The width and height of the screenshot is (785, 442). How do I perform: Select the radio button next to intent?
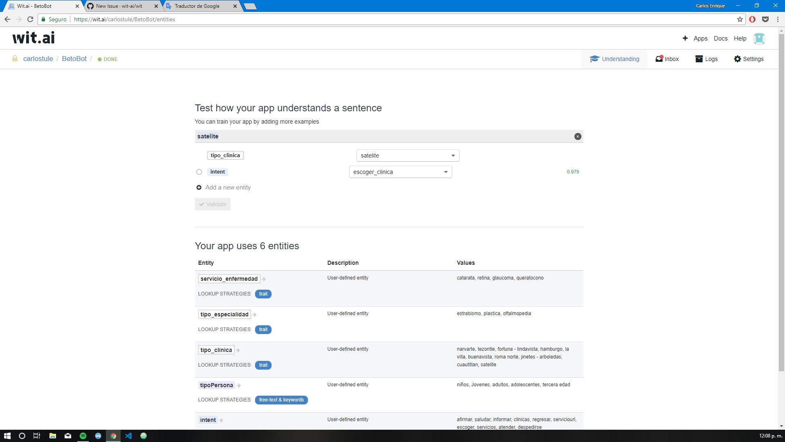[199, 172]
